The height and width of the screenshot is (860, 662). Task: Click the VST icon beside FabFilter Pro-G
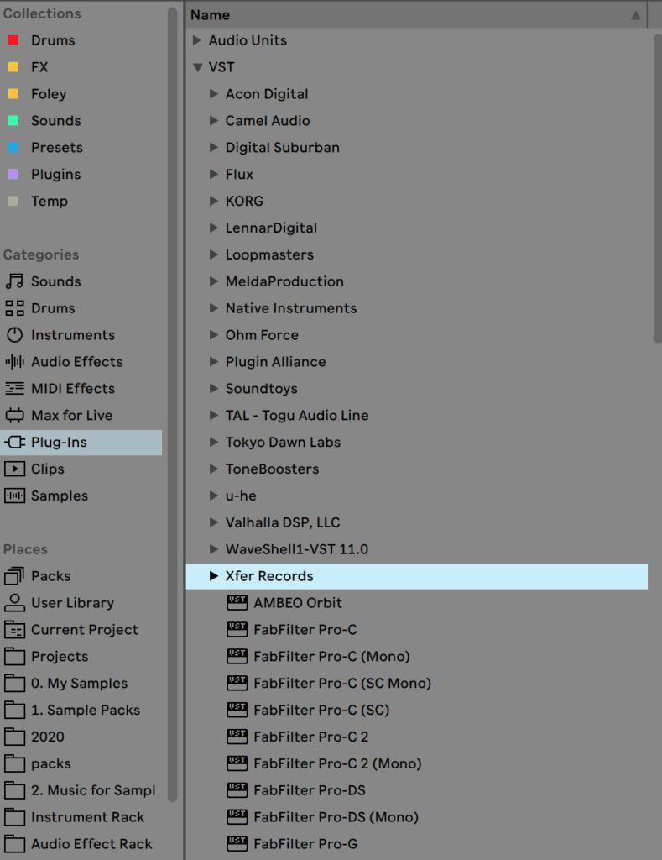pos(237,844)
